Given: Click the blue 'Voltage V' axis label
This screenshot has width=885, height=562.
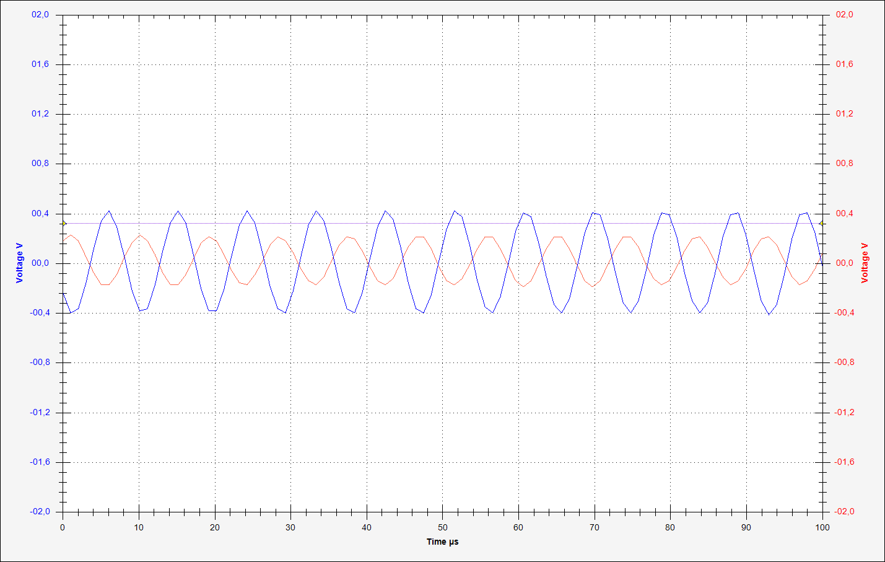Looking at the screenshot, I should pyautogui.click(x=19, y=263).
